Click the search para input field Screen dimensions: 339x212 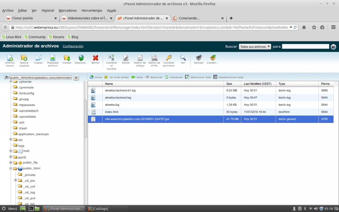[x=305, y=47]
